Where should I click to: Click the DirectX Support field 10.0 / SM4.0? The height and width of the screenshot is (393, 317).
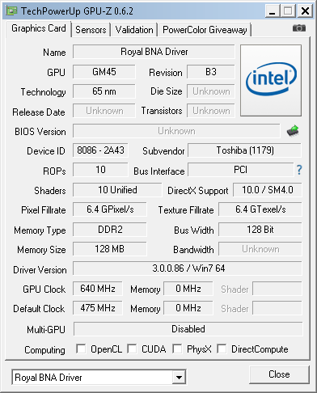coord(268,190)
